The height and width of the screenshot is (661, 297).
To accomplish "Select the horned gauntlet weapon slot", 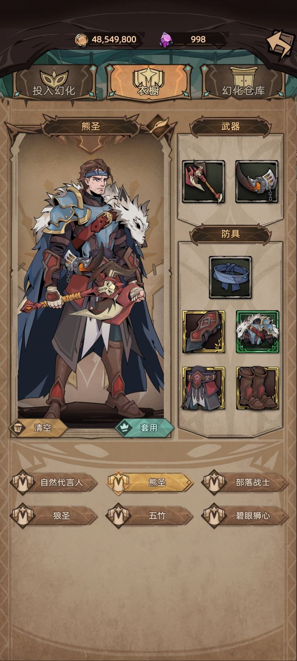I will pyautogui.click(x=257, y=182).
